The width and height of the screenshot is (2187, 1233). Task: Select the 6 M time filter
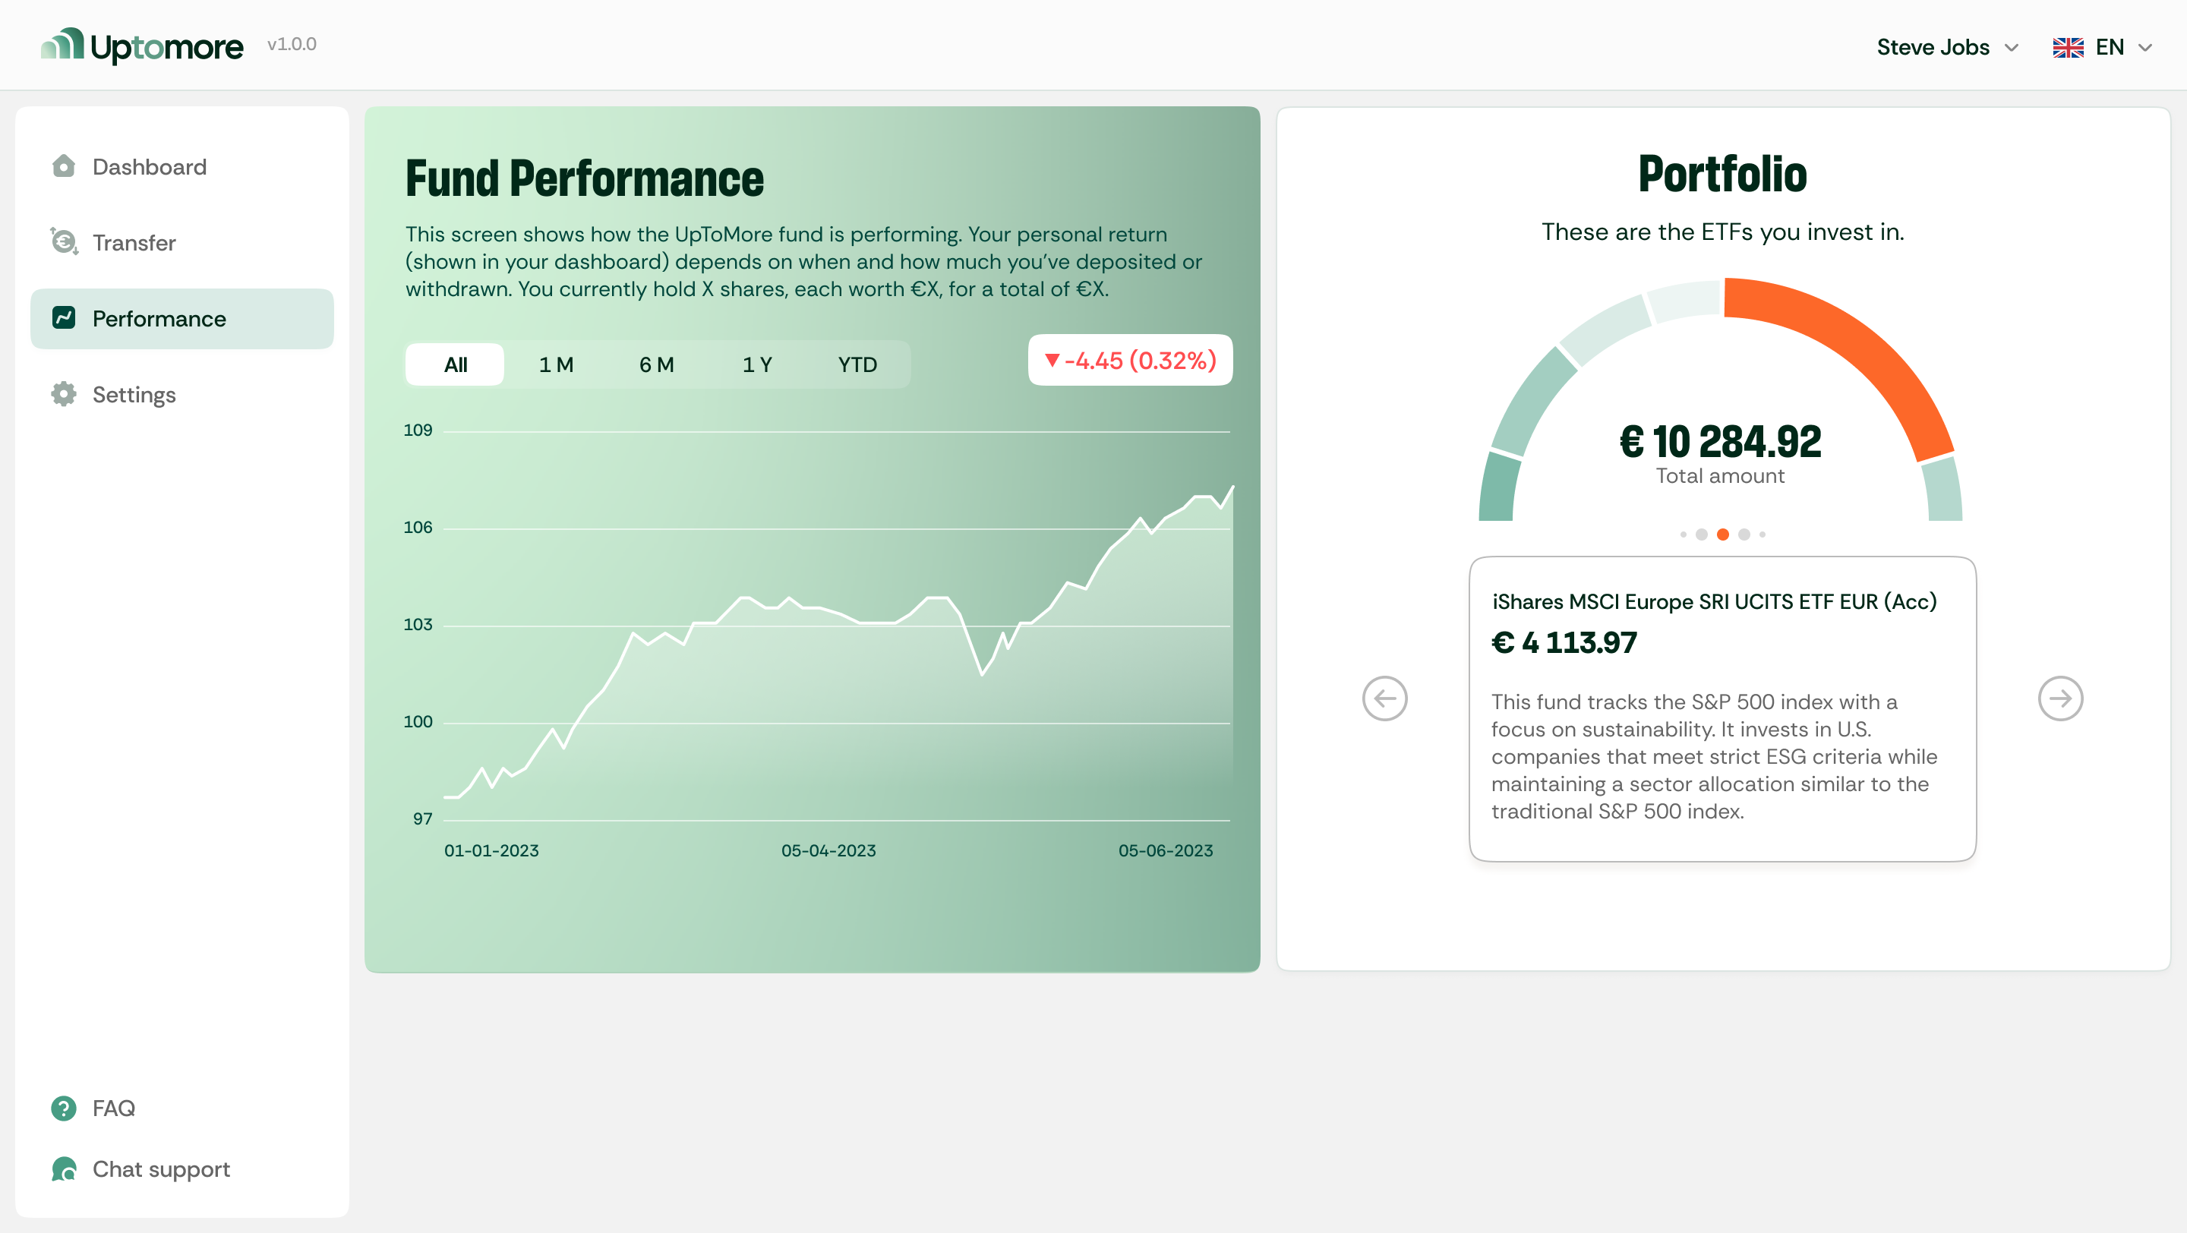tap(657, 364)
